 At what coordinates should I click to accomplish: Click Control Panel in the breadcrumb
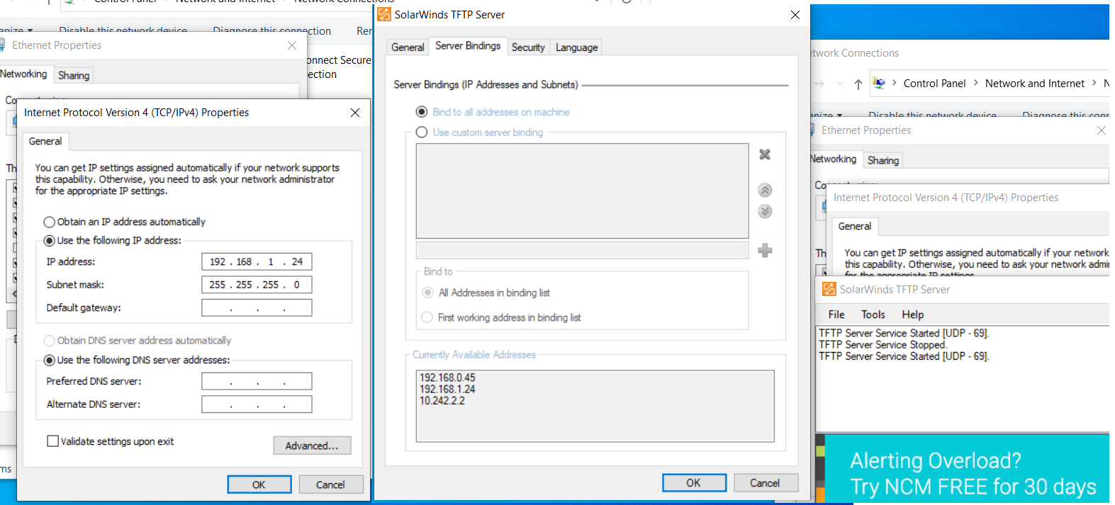[x=934, y=84]
